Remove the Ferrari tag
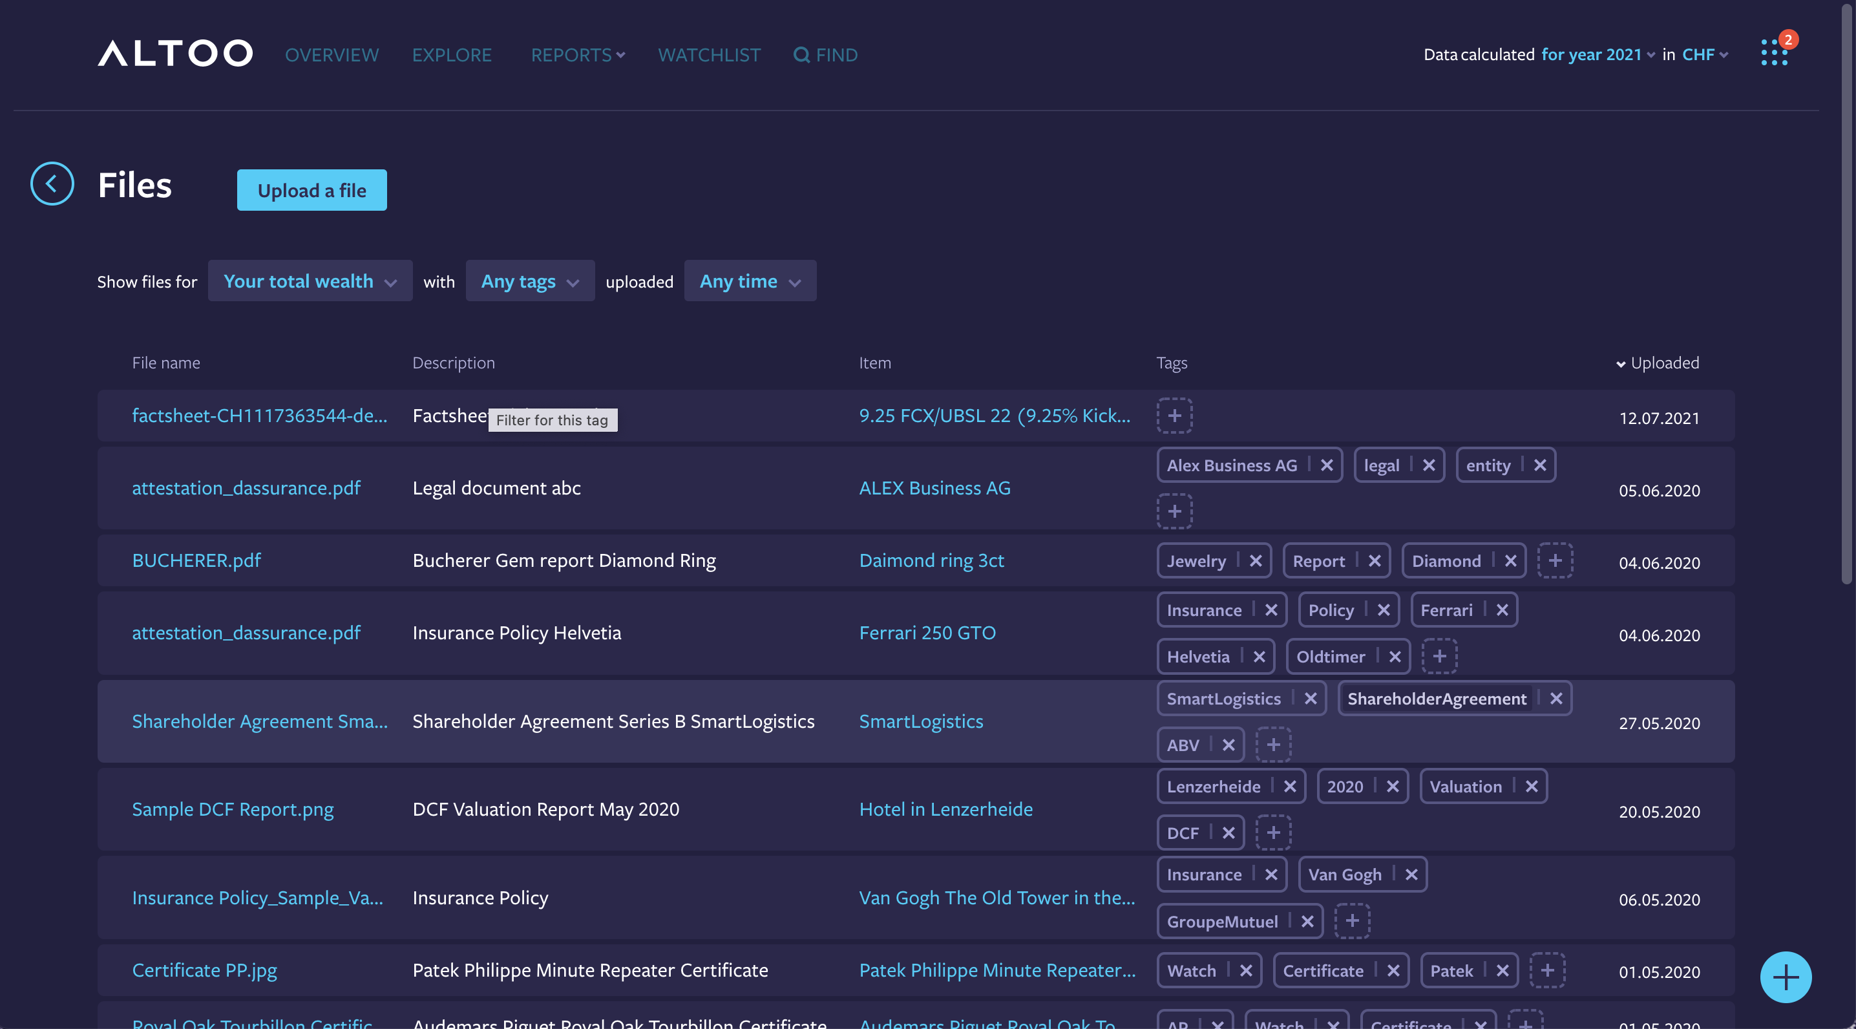Image resolution: width=1856 pixels, height=1029 pixels. coord(1501,610)
